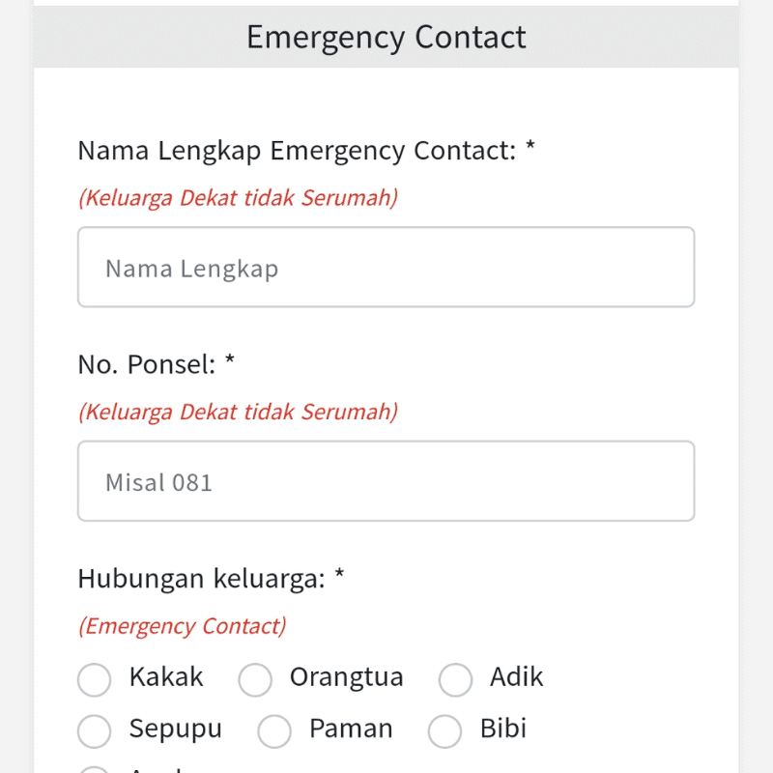Click the Paman option label text
Screen dimensions: 773x773
351,730
